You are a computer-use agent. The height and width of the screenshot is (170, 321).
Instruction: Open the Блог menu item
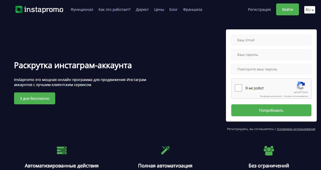(174, 10)
